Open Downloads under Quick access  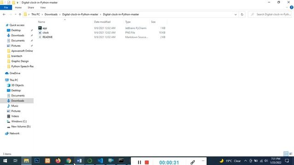[x=17, y=35]
